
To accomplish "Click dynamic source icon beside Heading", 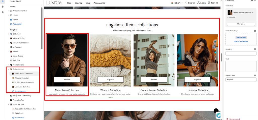I will [x=255, y=49].
